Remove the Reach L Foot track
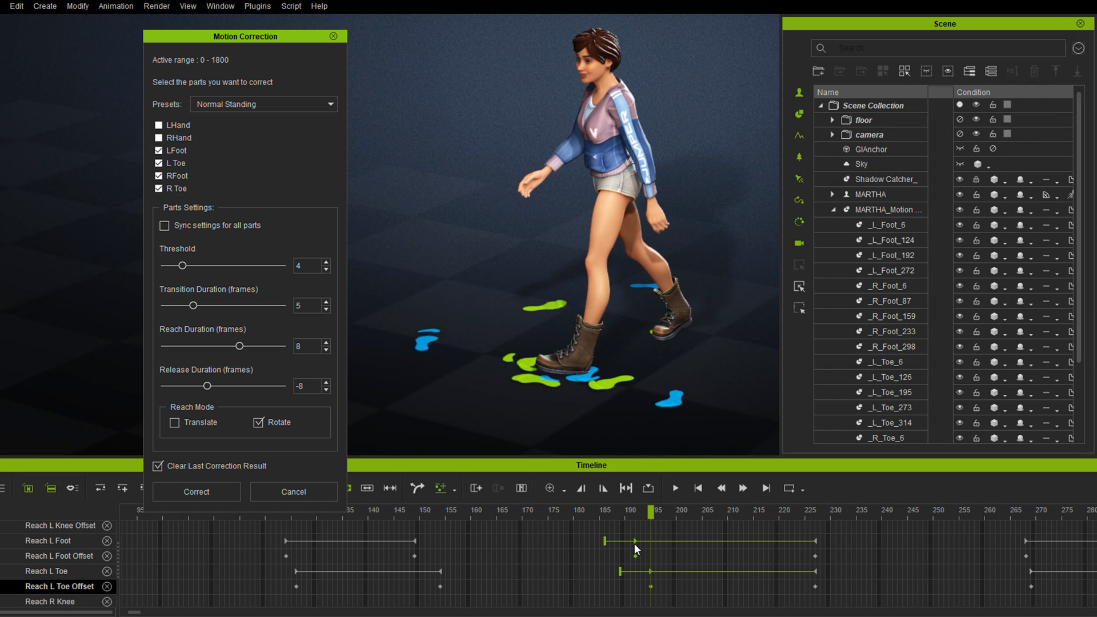 pyautogui.click(x=107, y=541)
